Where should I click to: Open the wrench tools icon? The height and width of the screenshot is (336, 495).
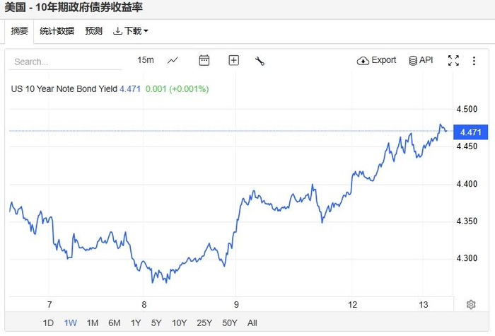pyautogui.click(x=260, y=61)
